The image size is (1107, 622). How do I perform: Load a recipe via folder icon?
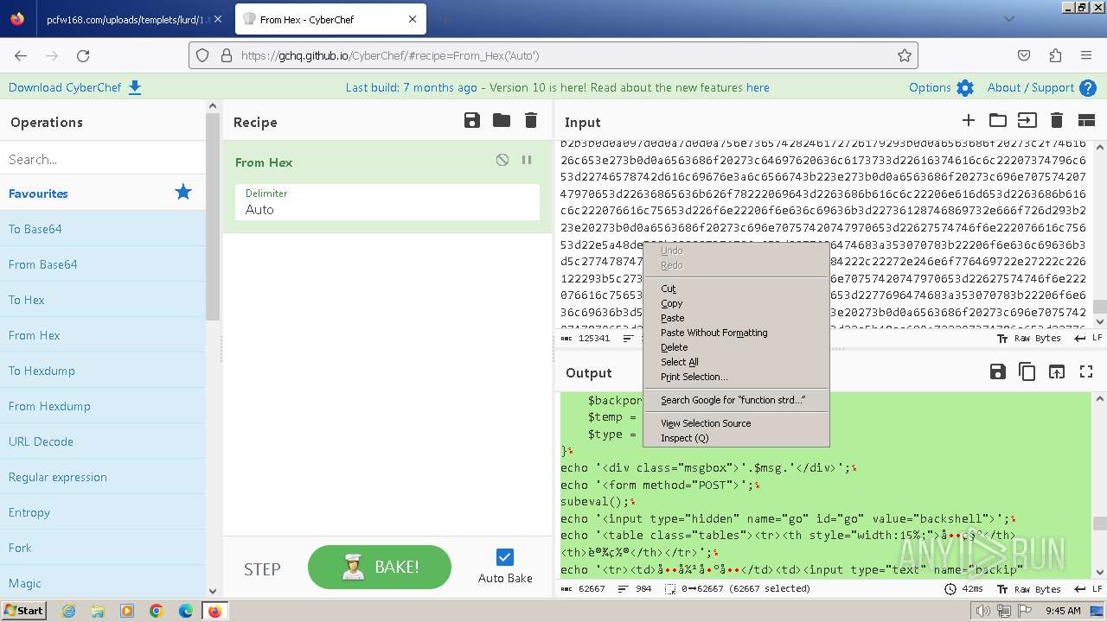coord(502,121)
